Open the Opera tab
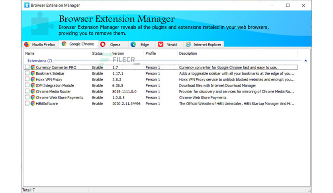Viewport: 333px width, 193px height. 114,44
